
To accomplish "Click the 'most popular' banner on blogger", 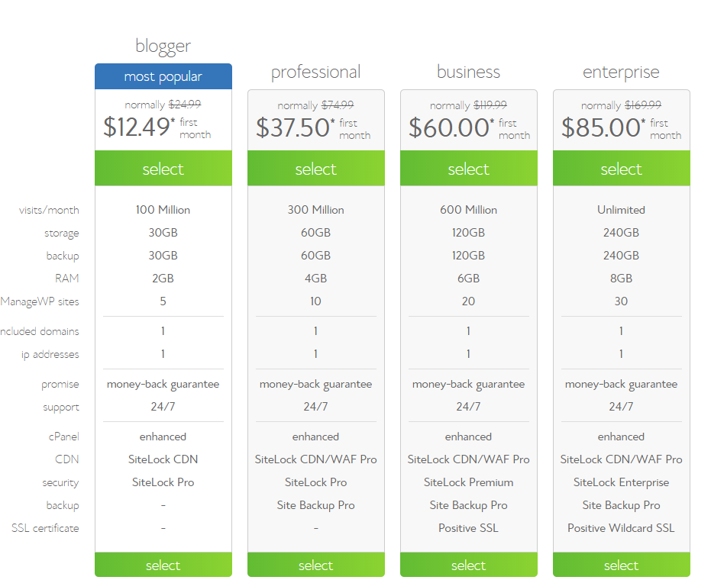I will 163,76.
